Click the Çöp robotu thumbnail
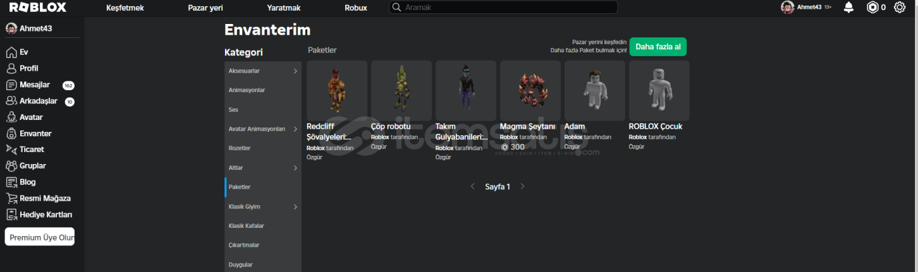The image size is (918, 272). (401, 91)
